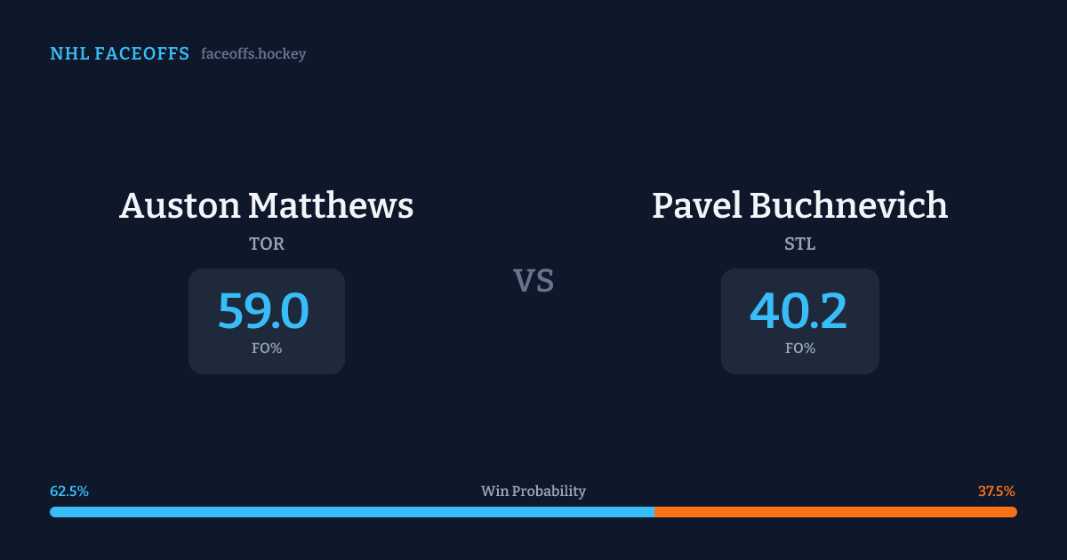Click the rounded left end of probability bar
Screen dimensions: 1067x560
click(x=53, y=512)
